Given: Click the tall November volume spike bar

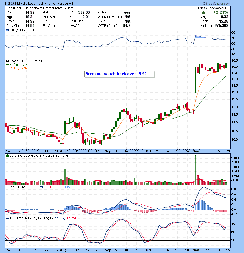Looking at the screenshot, I should point(196,170).
